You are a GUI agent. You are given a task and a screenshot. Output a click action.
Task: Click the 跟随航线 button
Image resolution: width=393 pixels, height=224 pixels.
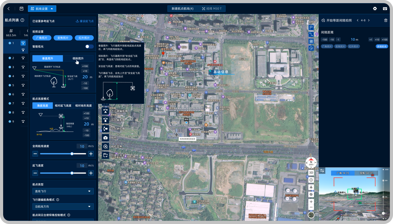point(382,46)
